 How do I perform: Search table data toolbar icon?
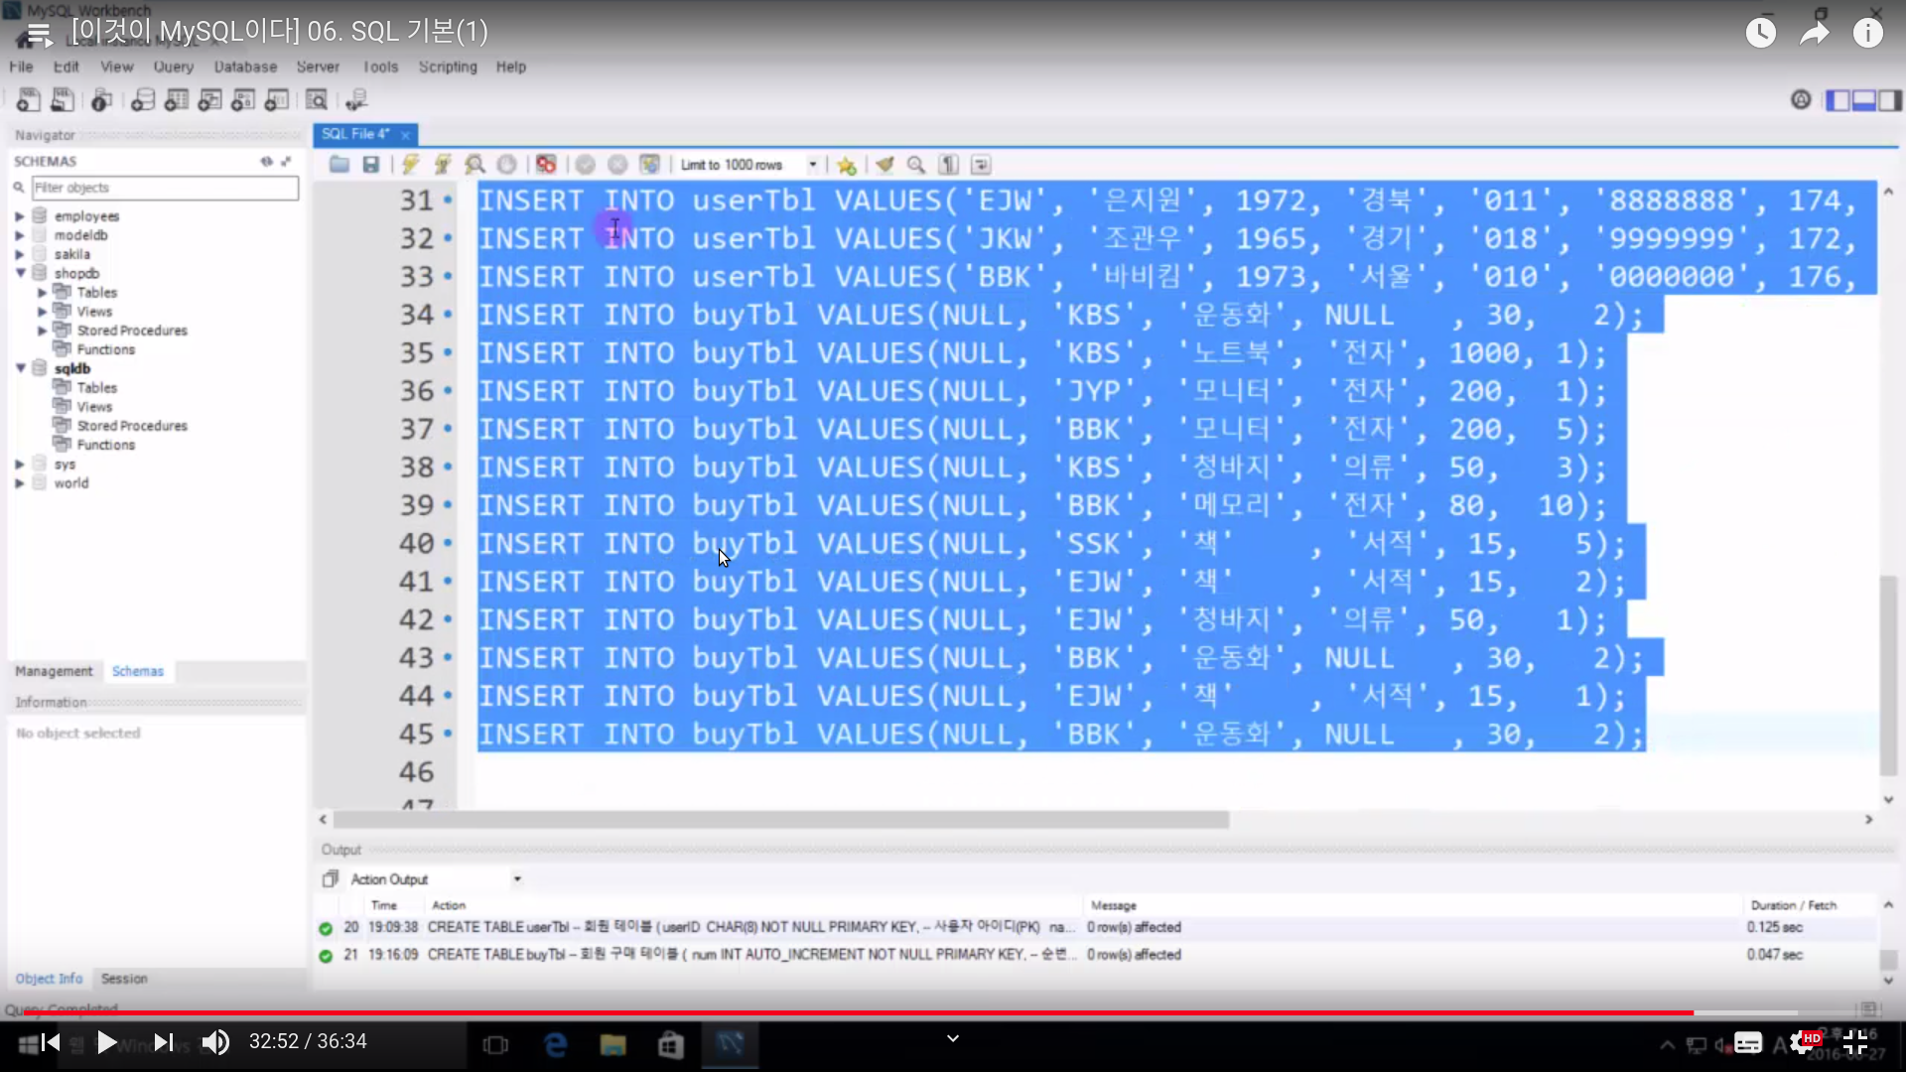coord(317,100)
